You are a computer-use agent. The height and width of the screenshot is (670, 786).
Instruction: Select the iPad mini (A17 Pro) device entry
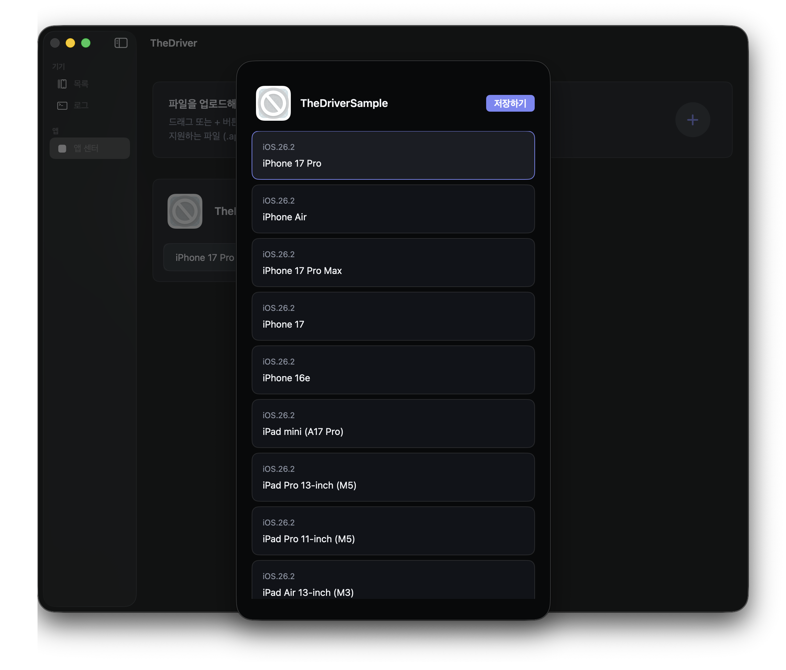click(x=393, y=424)
